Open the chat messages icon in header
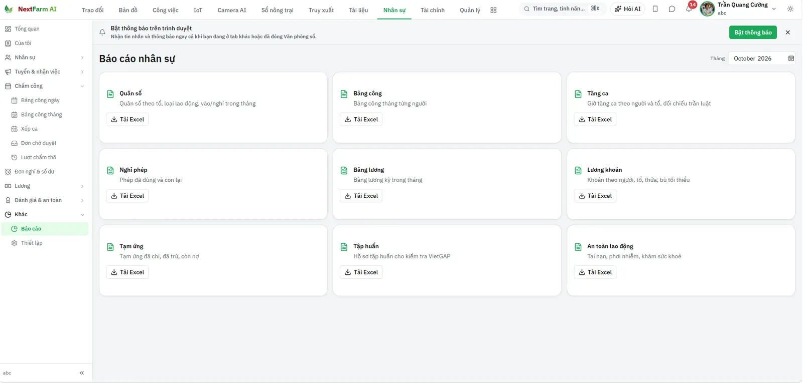 tap(672, 9)
